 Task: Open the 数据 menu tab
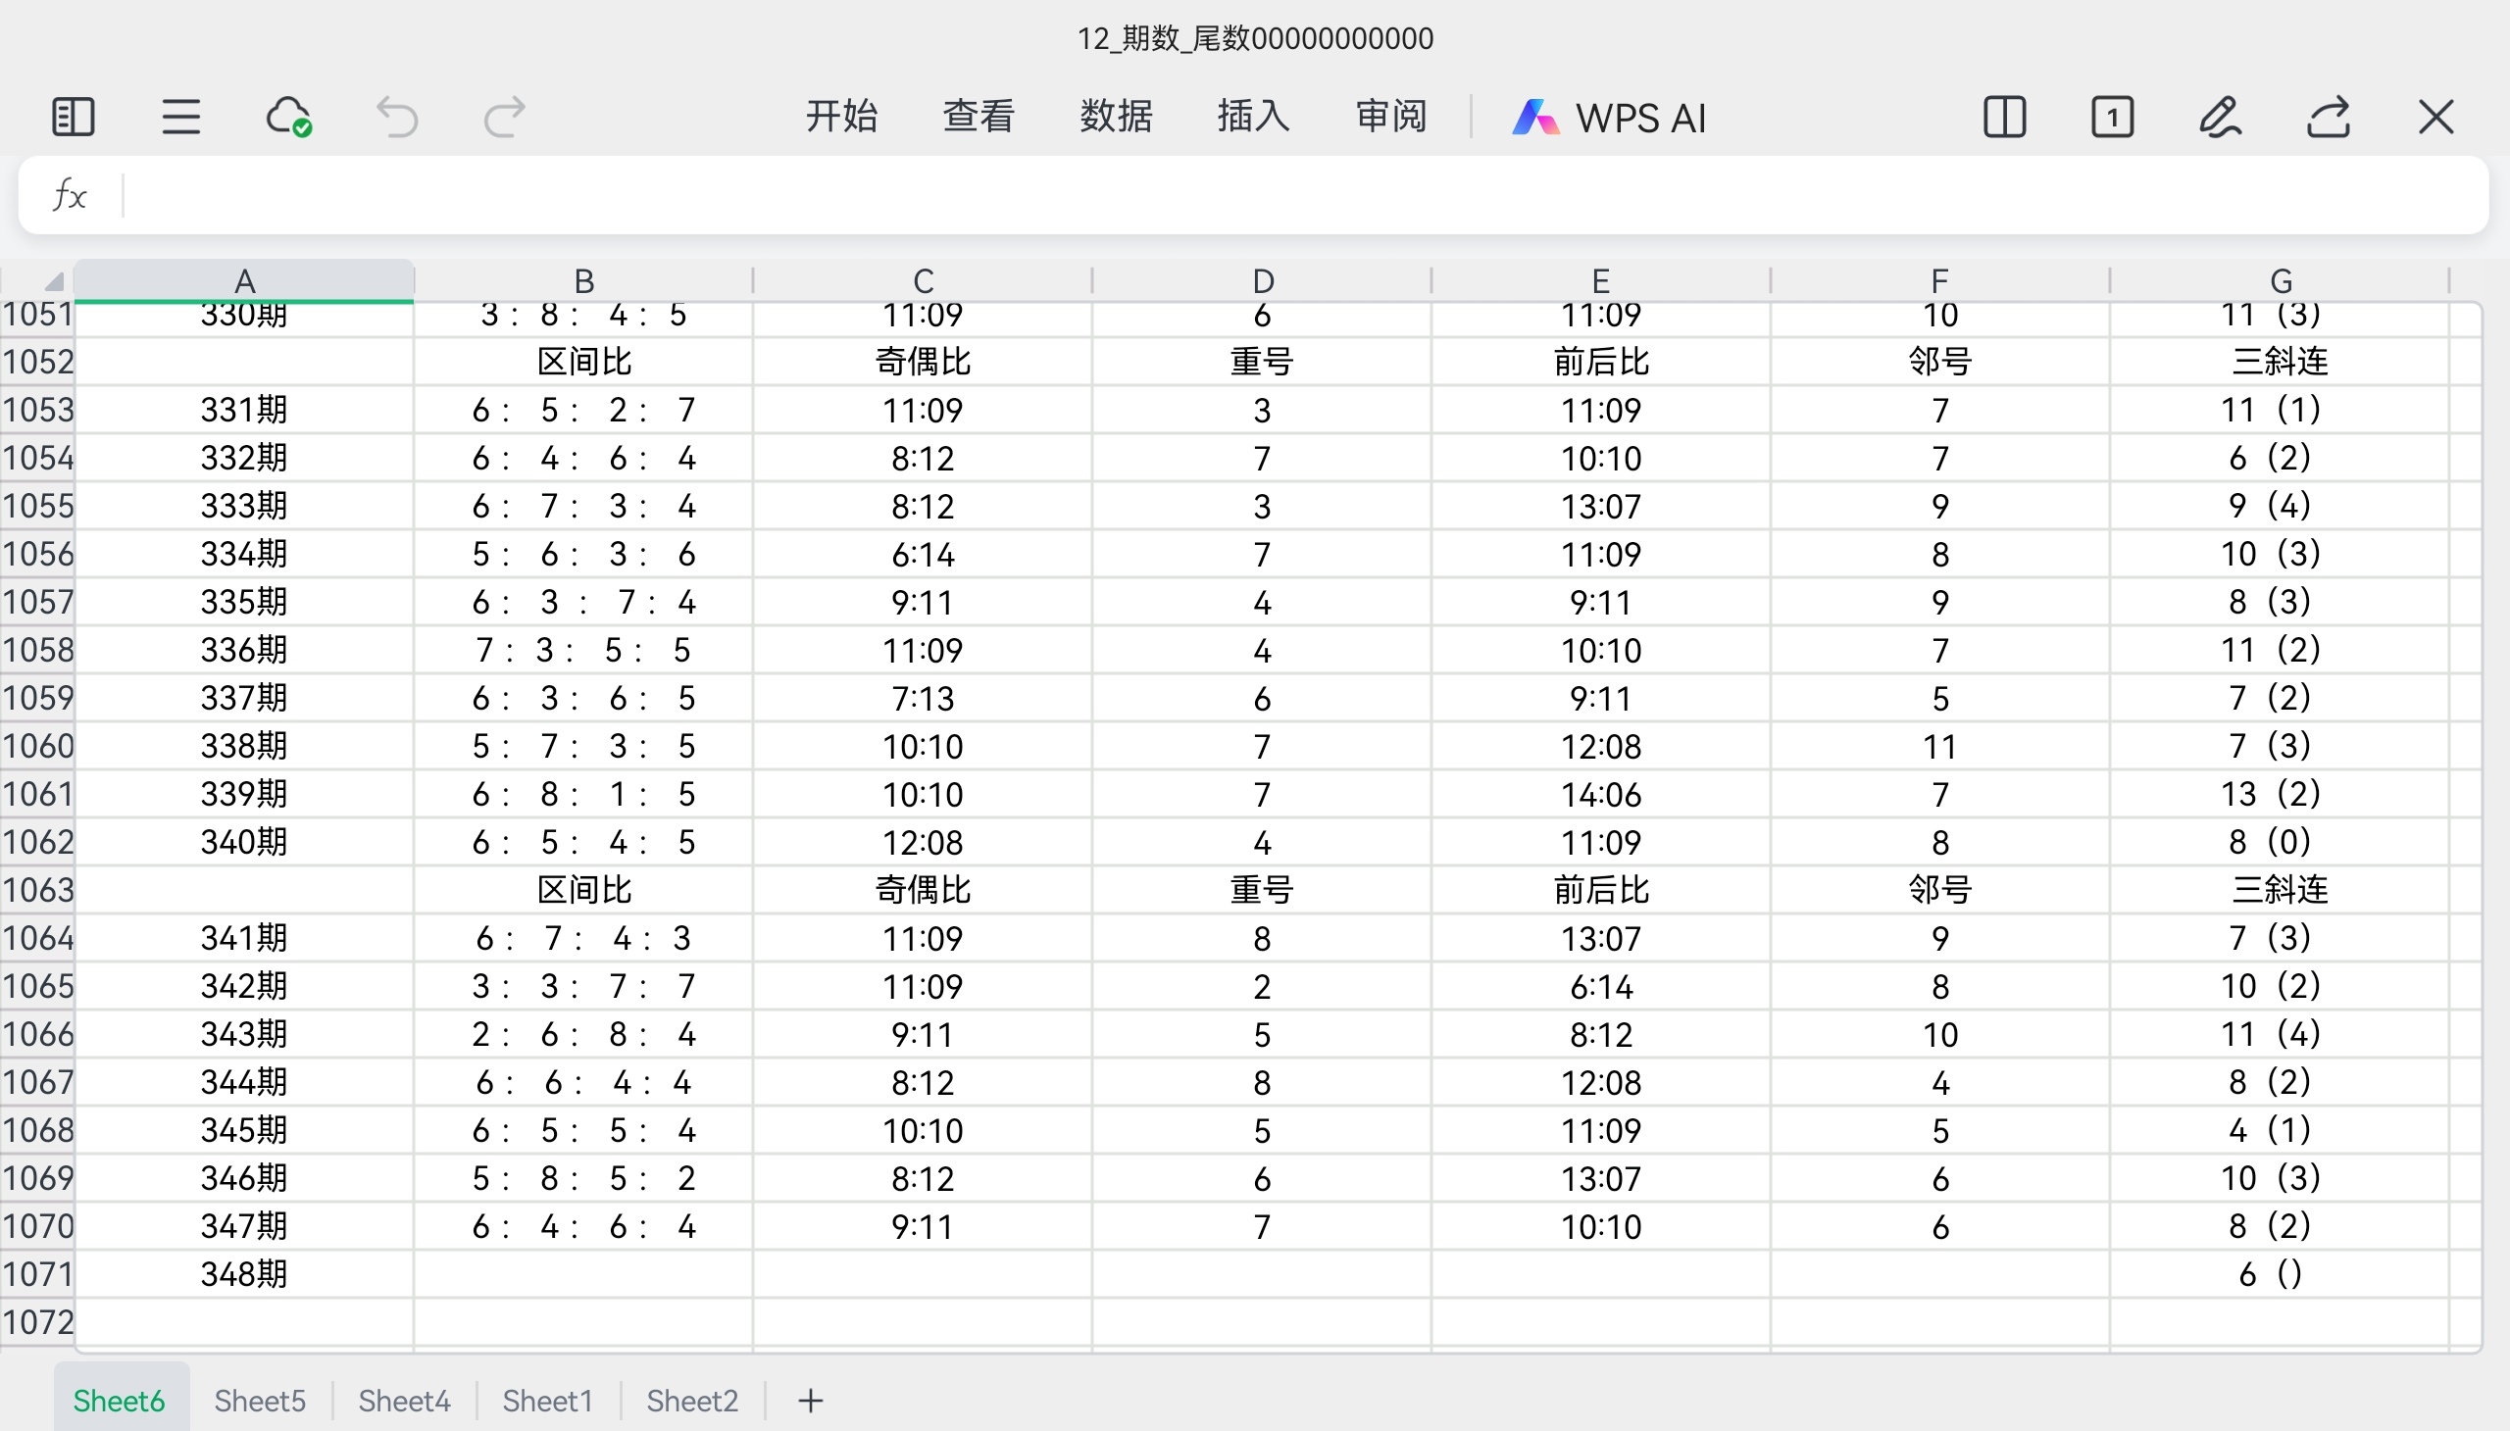coord(1116,117)
